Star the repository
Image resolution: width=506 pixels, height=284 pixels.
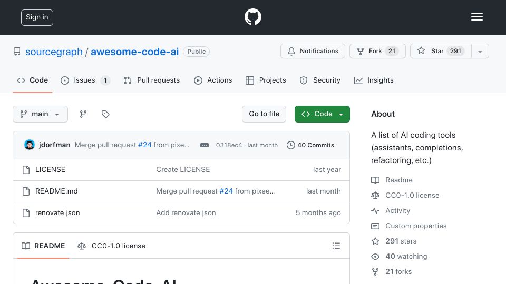click(x=441, y=51)
